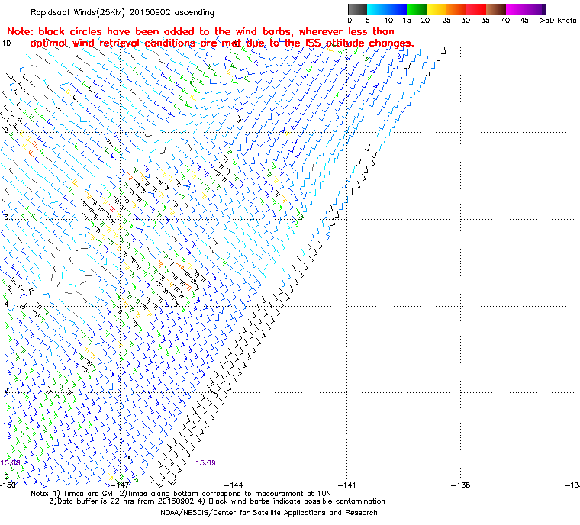Click the latitude label '2' on the axis
This screenshot has height=525, width=580.
tap(6, 391)
